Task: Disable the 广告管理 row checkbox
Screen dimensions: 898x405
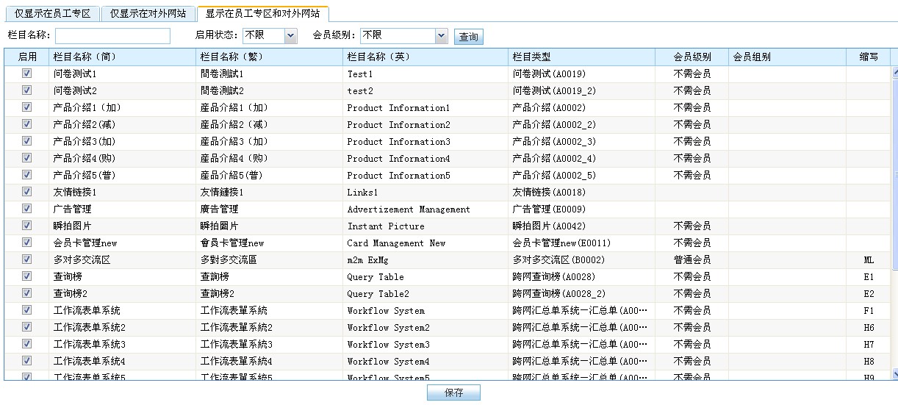Action: 27,209
